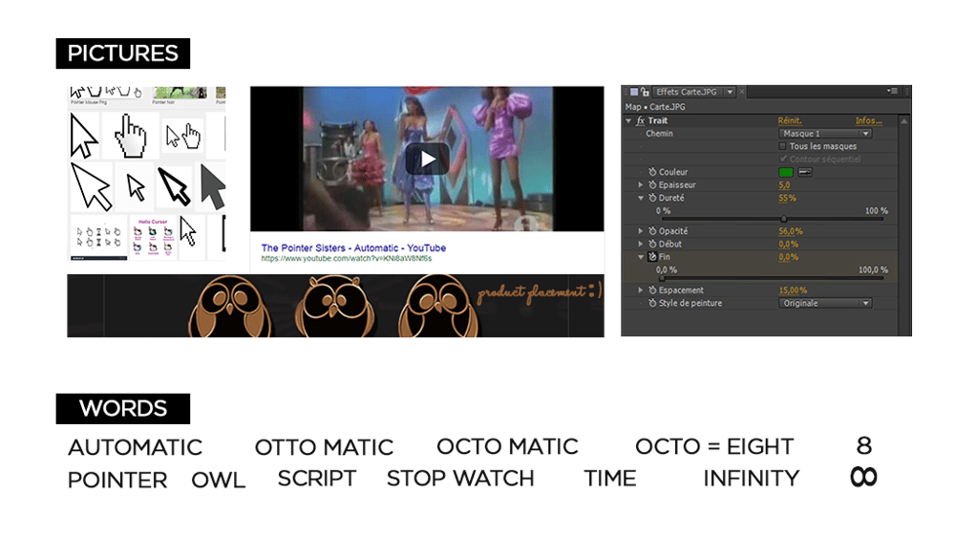Expand the Epaisseur property
The image size is (955, 537).
(641, 185)
